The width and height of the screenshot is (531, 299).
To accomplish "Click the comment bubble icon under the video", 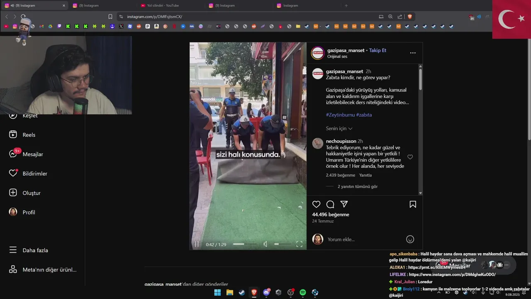I will click(x=330, y=204).
